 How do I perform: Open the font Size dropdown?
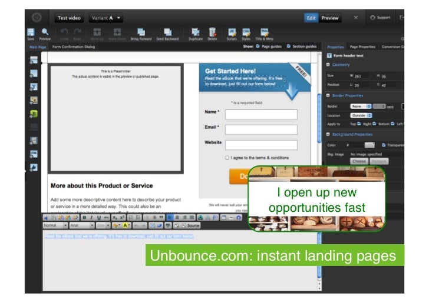tap(103, 225)
